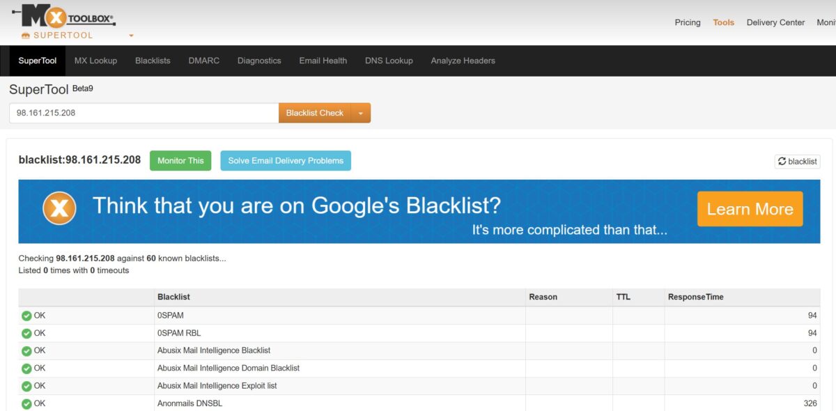This screenshot has height=411, width=836.
Task: Click the Anonmails DNSBL name
Action: 190,403
